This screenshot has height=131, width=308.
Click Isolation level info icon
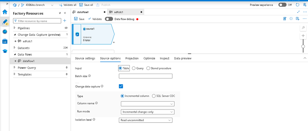pyautogui.click(x=94, y=120)
